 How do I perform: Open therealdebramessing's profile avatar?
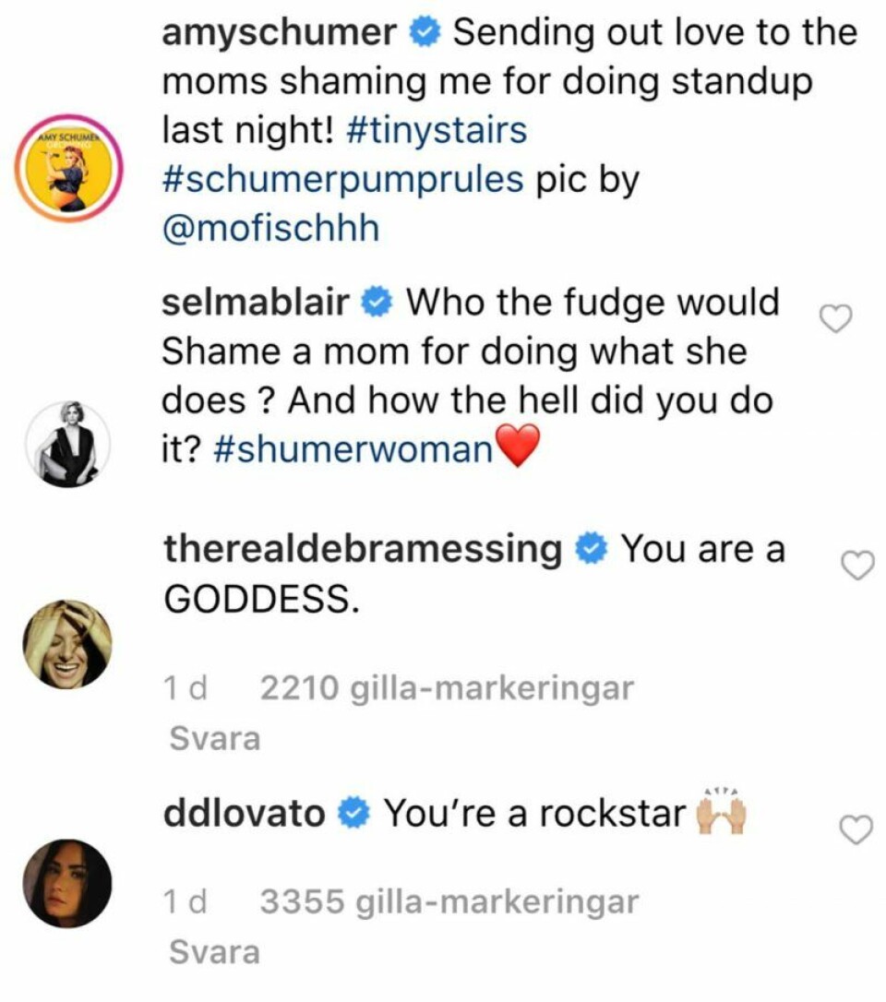68,643
